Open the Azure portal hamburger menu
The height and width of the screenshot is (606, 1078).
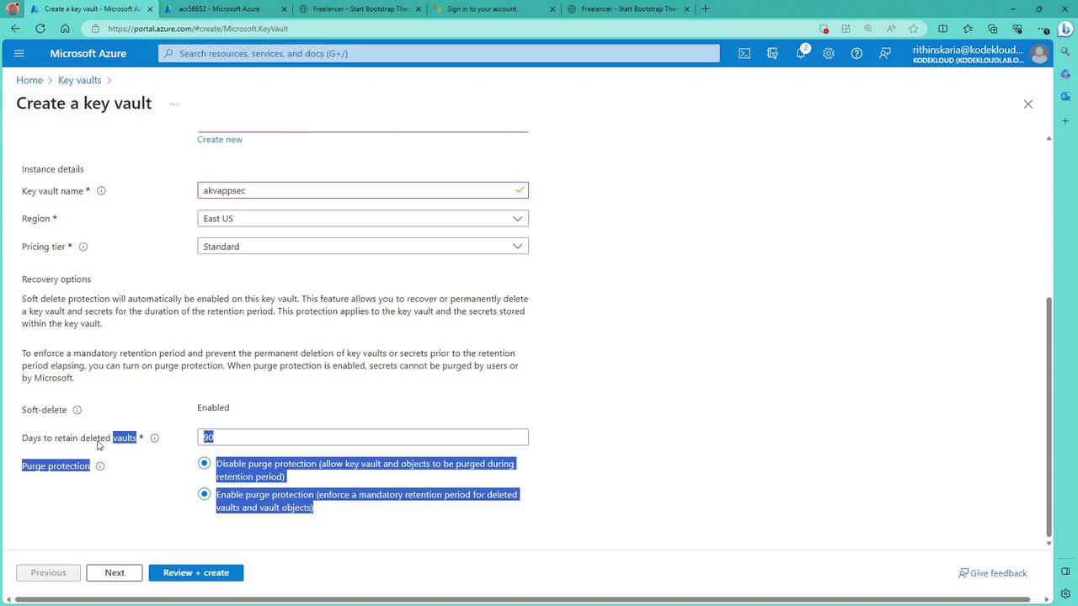click(x=19, y=53)
